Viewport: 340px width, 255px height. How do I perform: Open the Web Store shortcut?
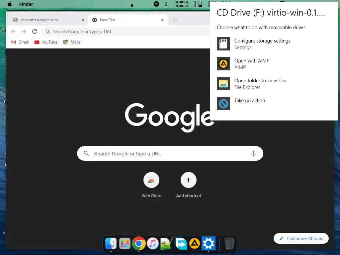point(151,185)
